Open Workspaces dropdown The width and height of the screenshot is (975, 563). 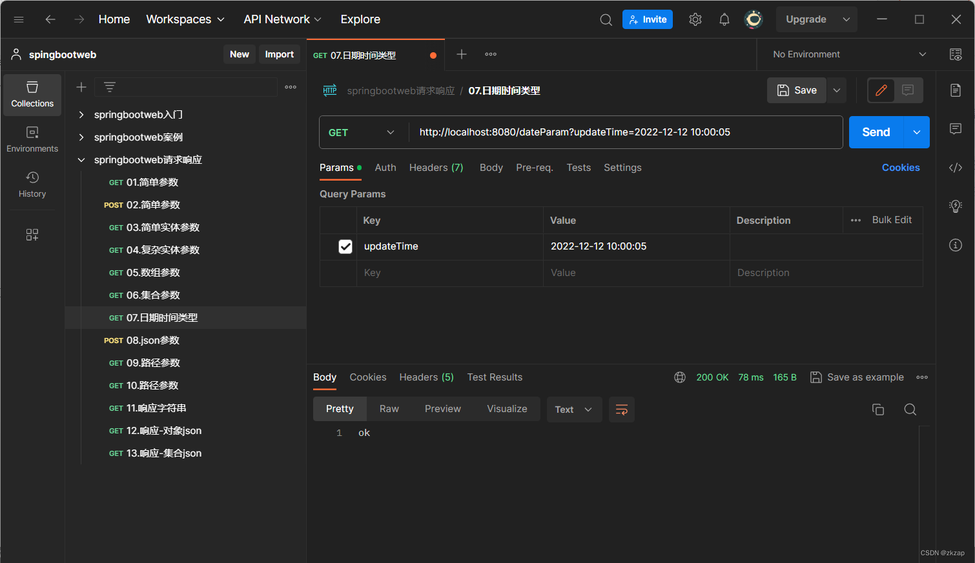click(x=185, y=19)
